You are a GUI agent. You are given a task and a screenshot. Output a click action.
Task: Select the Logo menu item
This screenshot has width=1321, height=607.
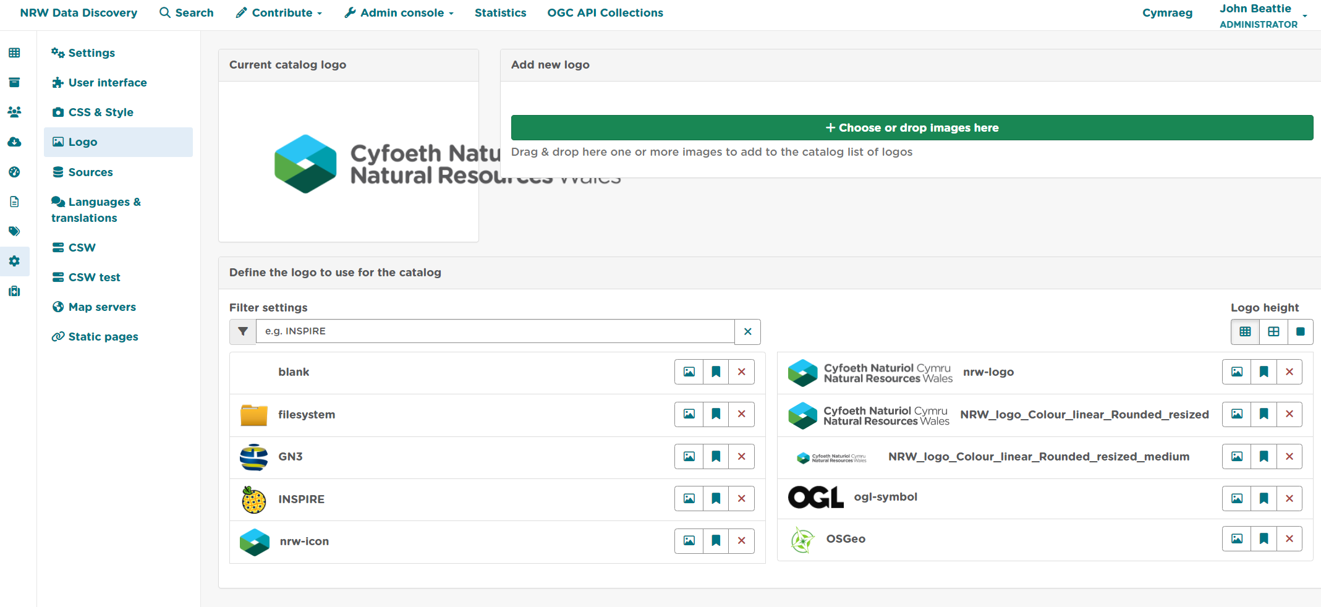click(118, 142)
